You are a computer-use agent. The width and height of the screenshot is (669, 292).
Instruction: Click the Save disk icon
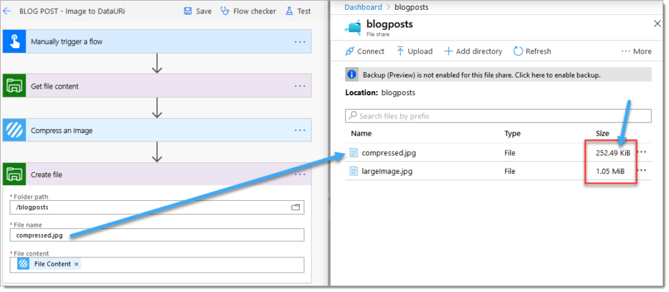pos(188,11)
